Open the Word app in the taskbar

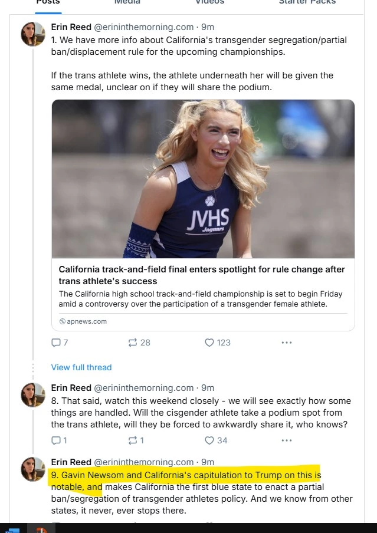[11, 530]
